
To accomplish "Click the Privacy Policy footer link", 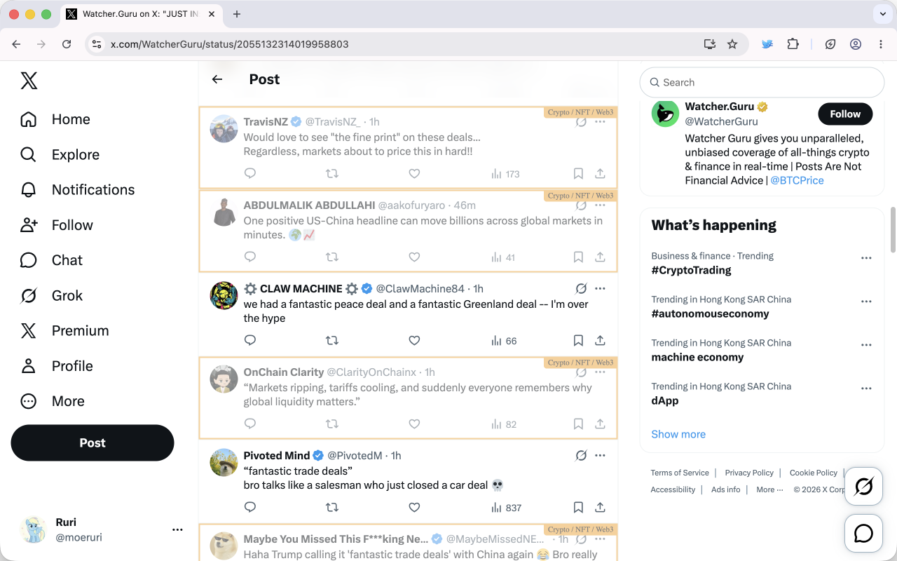I will point(749,473).
